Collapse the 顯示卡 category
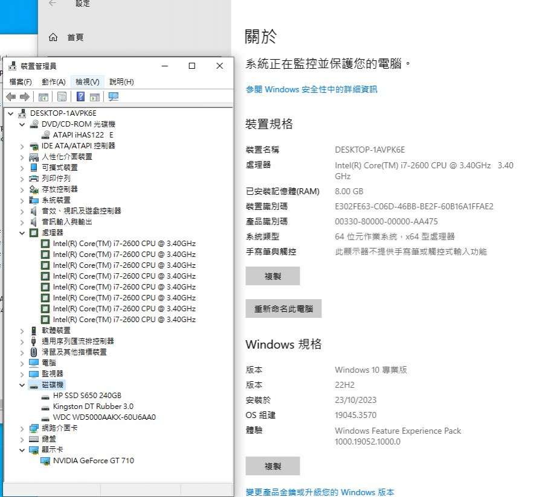539x497 pixels. [22, 450]
